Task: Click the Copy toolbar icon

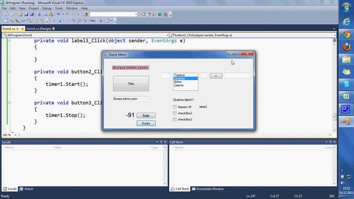Action: point(45,14)
